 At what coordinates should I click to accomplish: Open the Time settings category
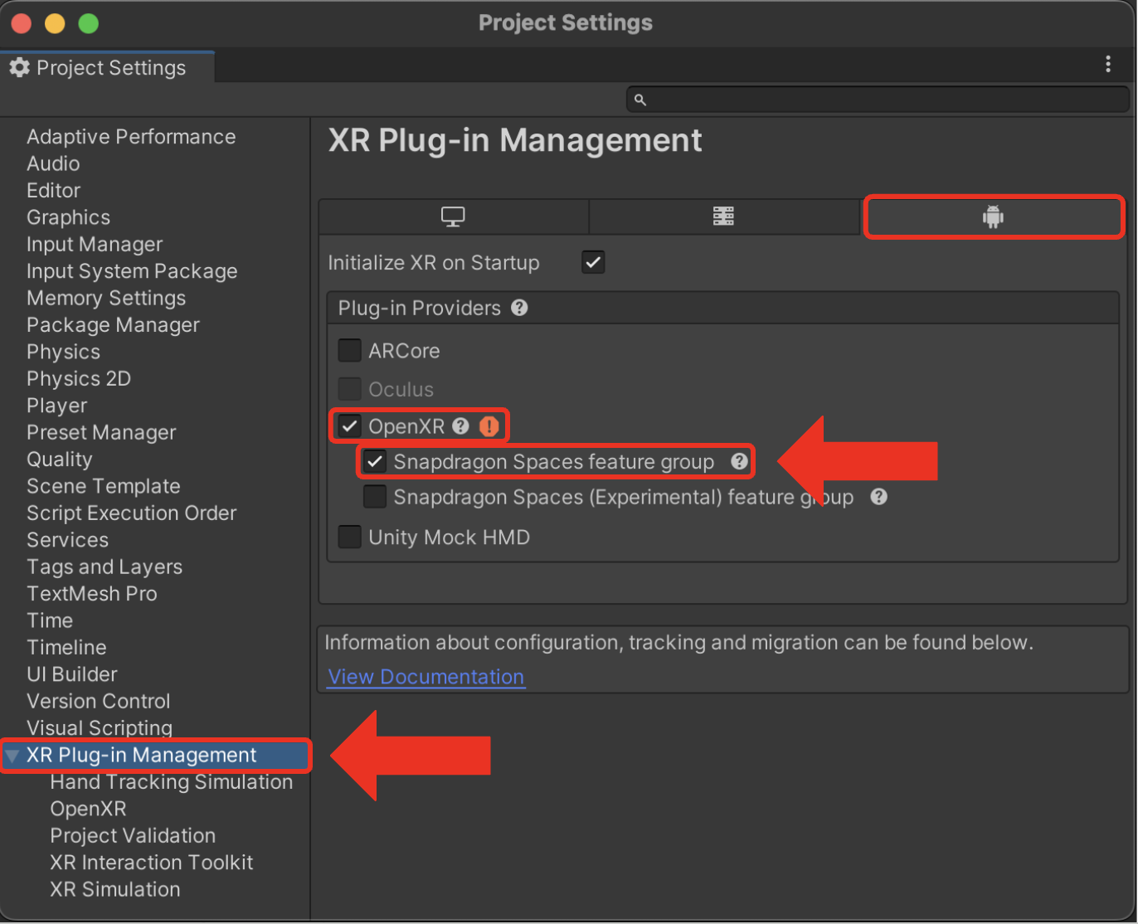(50, 620)
